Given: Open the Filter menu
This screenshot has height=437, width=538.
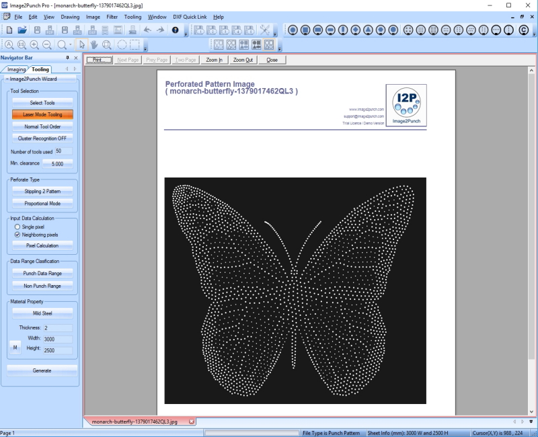Looking at the screenshot, I should pyautogui.click(x=112, y=17).
